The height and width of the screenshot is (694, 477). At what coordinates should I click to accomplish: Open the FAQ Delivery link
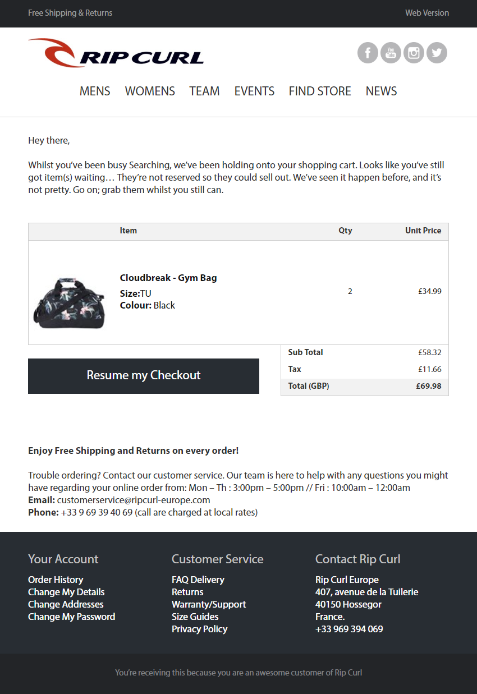tap(198, 580)
